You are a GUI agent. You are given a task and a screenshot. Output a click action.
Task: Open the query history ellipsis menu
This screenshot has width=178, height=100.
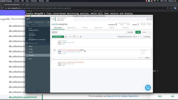(x=150, y=32)
